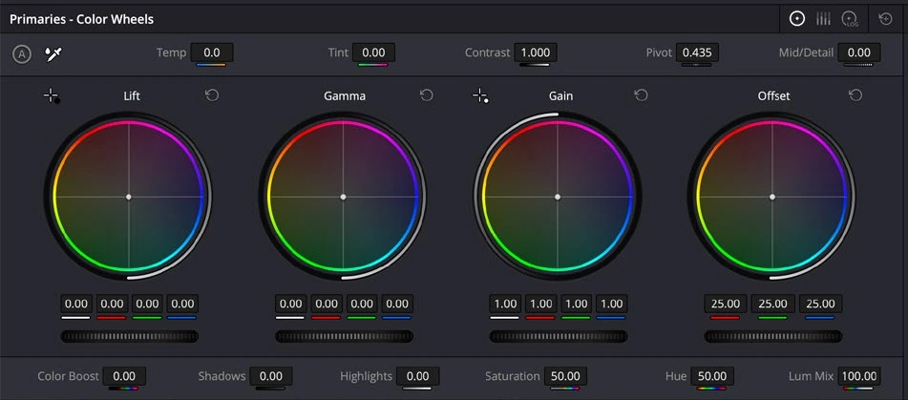
Task: Click the Highlights value field
Action: click(417, 376)
